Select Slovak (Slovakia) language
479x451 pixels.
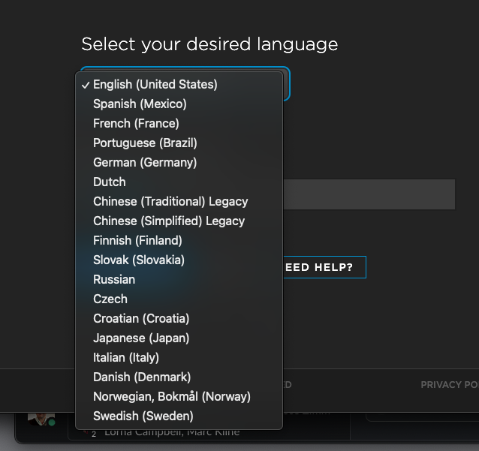(139, 260)
